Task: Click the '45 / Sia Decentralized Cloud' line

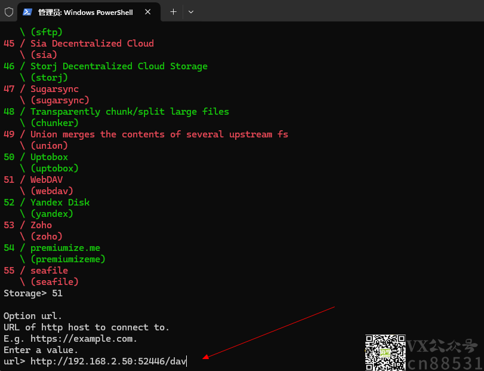Action: coord(79,43)
